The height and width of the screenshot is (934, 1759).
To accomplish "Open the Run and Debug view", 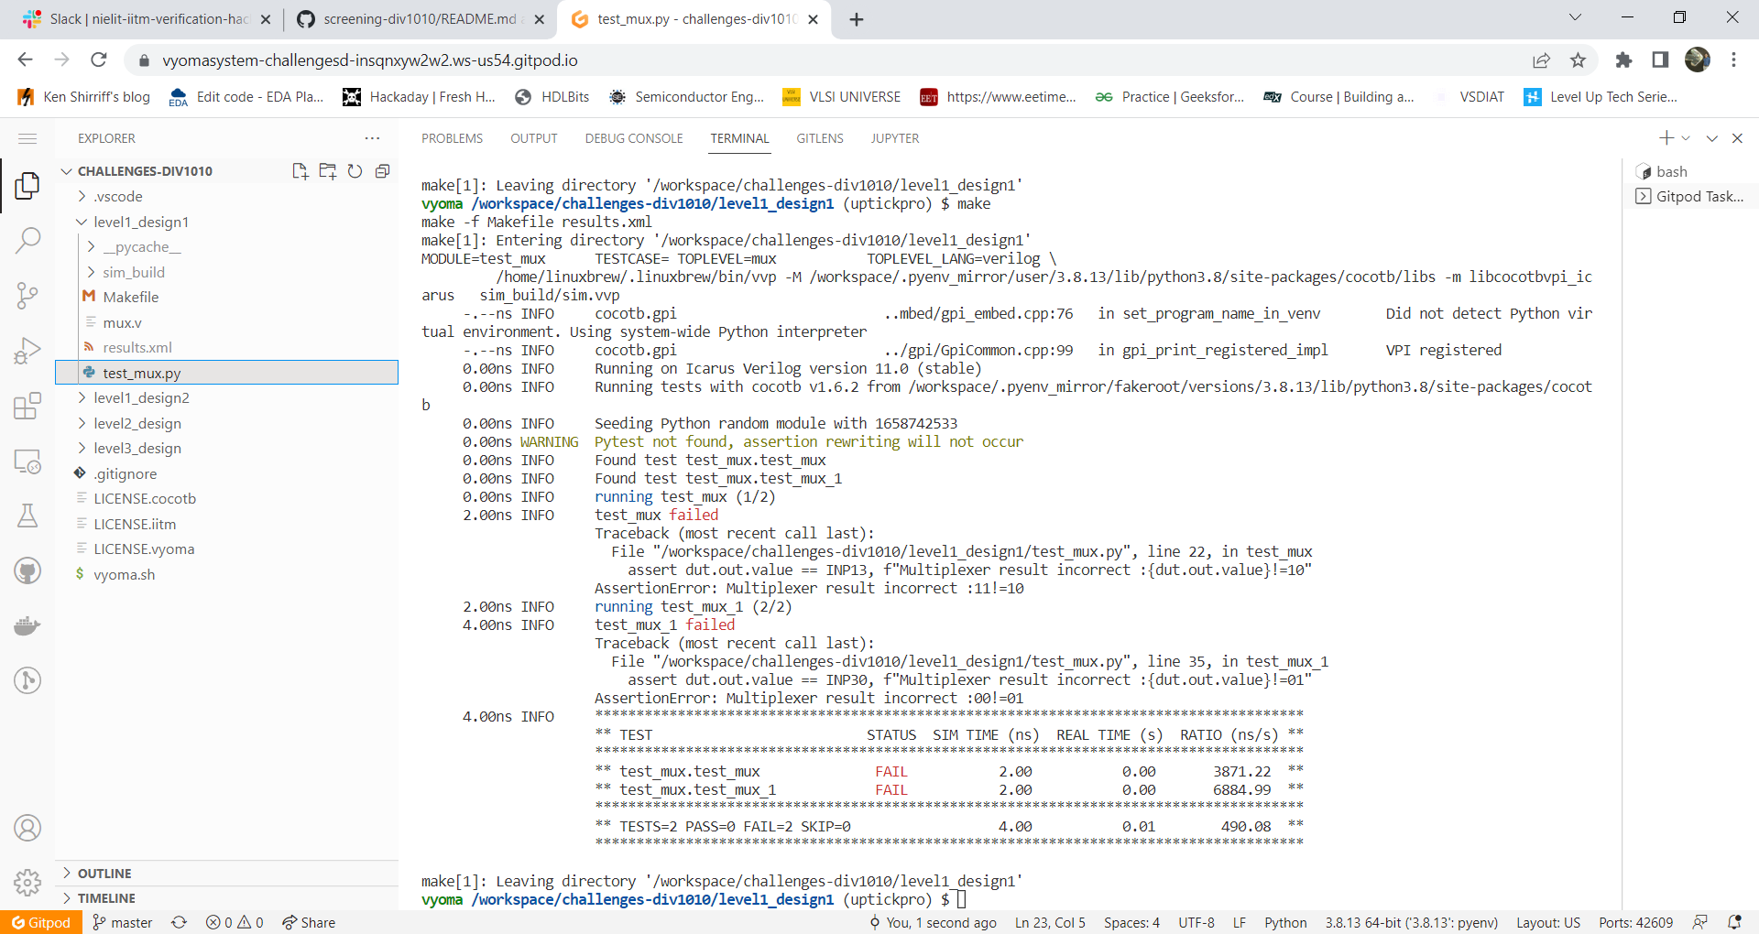I will (27, 350).
